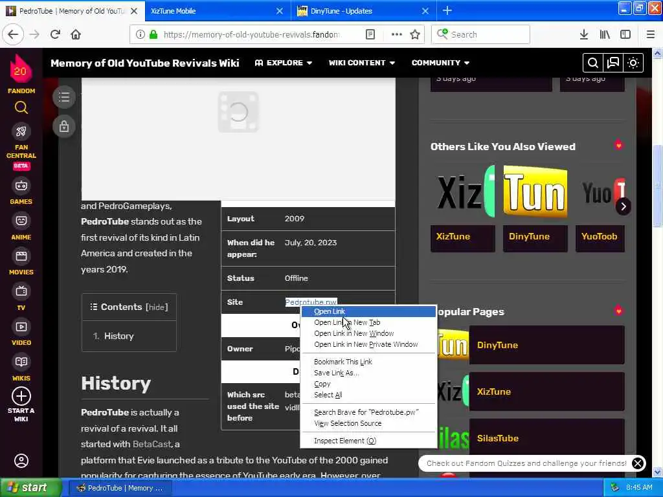Follow the BetaCast link in History text
The image size is (663, 497).
pyautogui.click(x=152, y=444)
